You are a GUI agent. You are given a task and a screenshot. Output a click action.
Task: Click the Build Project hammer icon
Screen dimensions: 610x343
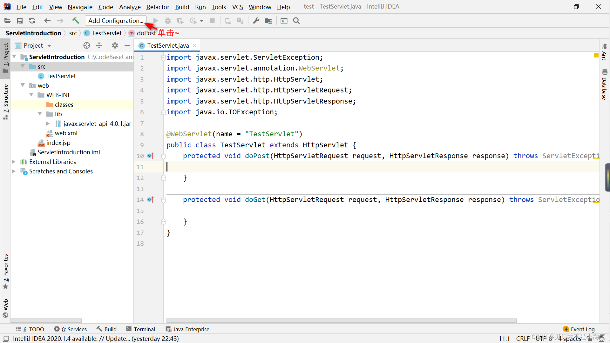point(76,21)
